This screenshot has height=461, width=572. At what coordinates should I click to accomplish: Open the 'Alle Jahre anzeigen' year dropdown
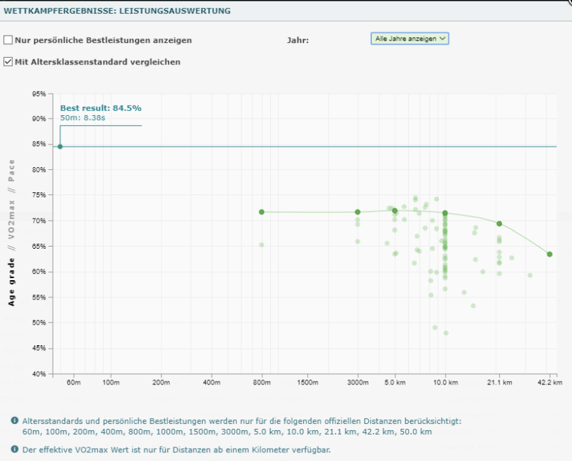coord(410,39)
